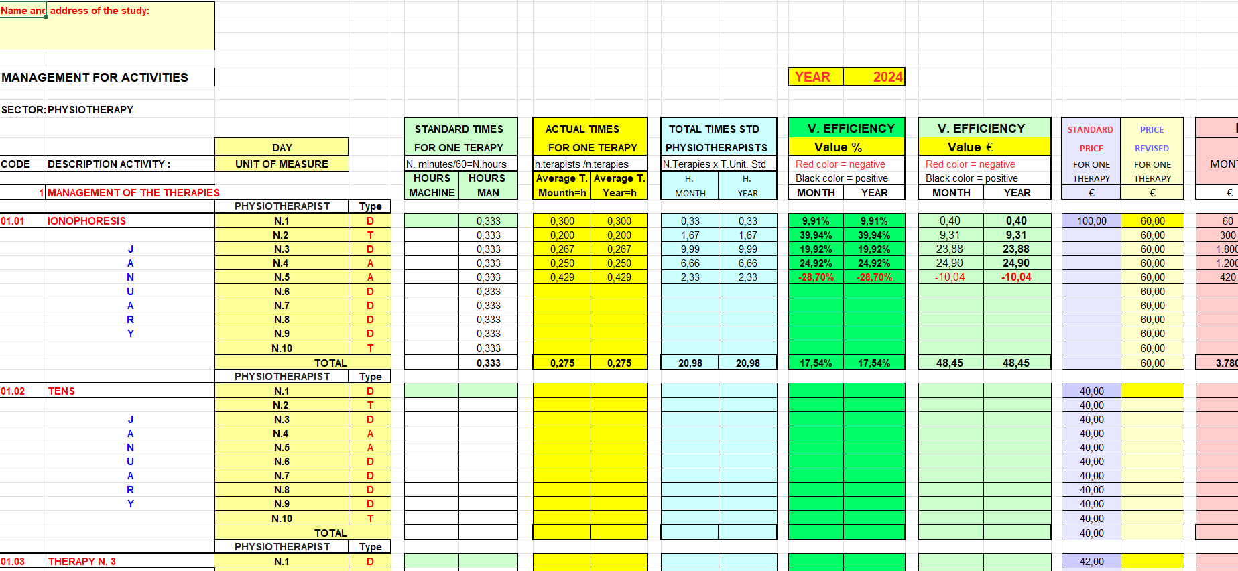This screenshot has width=1238, height=571.
Task: Click the V. EFFICIENCY Value % header
Action: [x=847, y=137]
